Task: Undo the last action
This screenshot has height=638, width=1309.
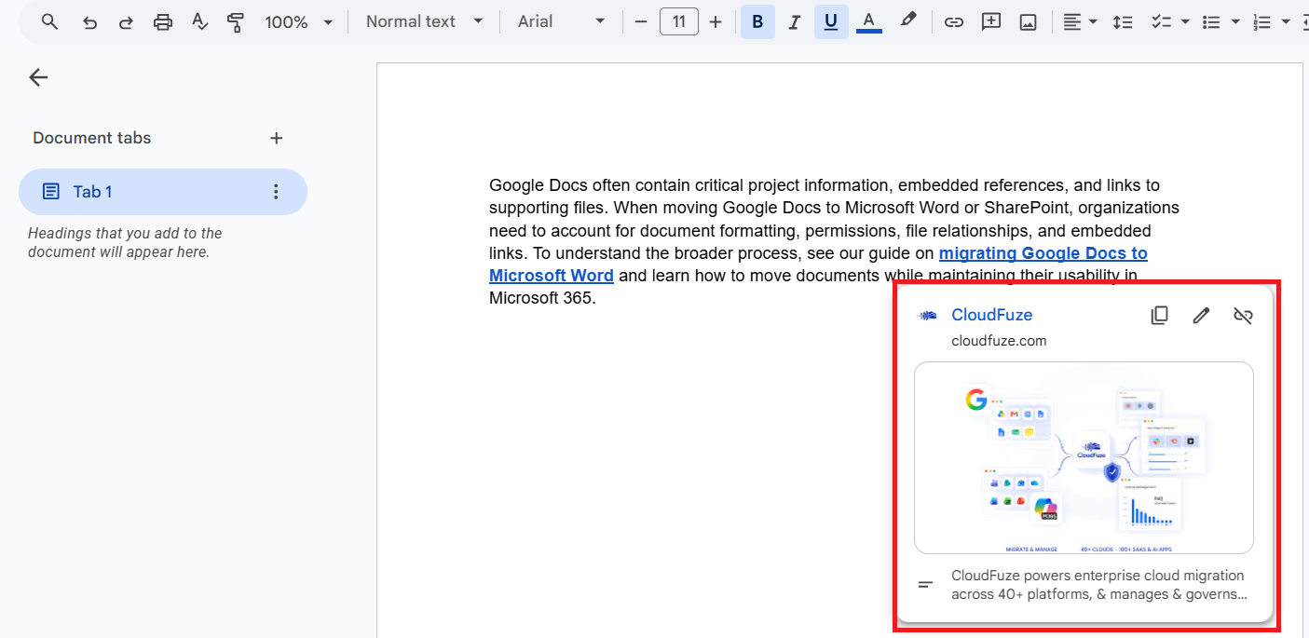Action: click(x=89, y=21)
